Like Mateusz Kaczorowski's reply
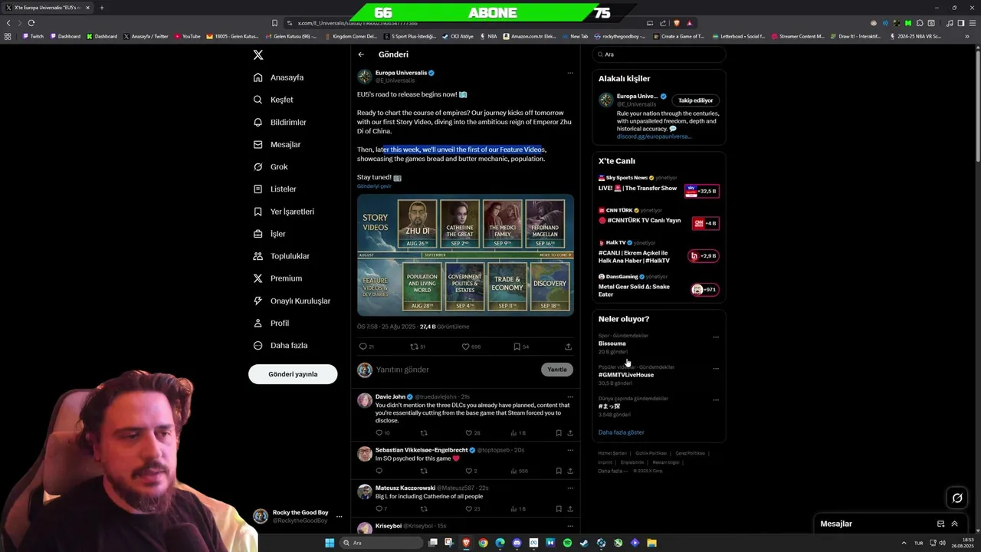981x552 pixels. [469, 508]
